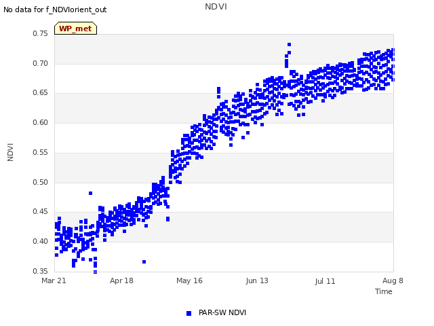Screen dimensions: 434x326
Task: Click the vertical NDVI y-axis title
Action: pos(10,152)
